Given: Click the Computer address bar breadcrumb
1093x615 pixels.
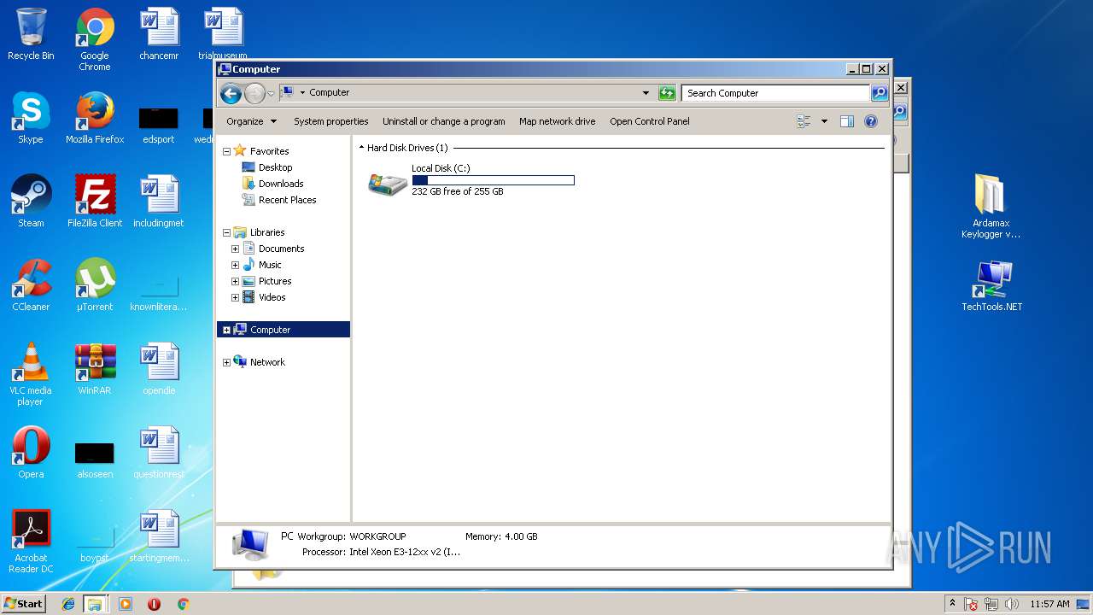Looking at the screenshot, I should (x=329, y=92).
